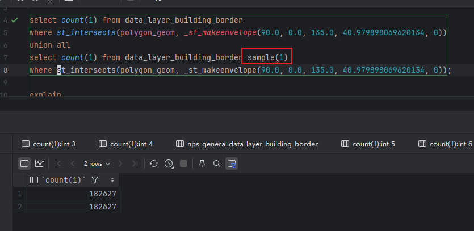474x231 pixels.
Task: Click the first result cell 182627
Action: pyautogui.click(x=102, y=194)
